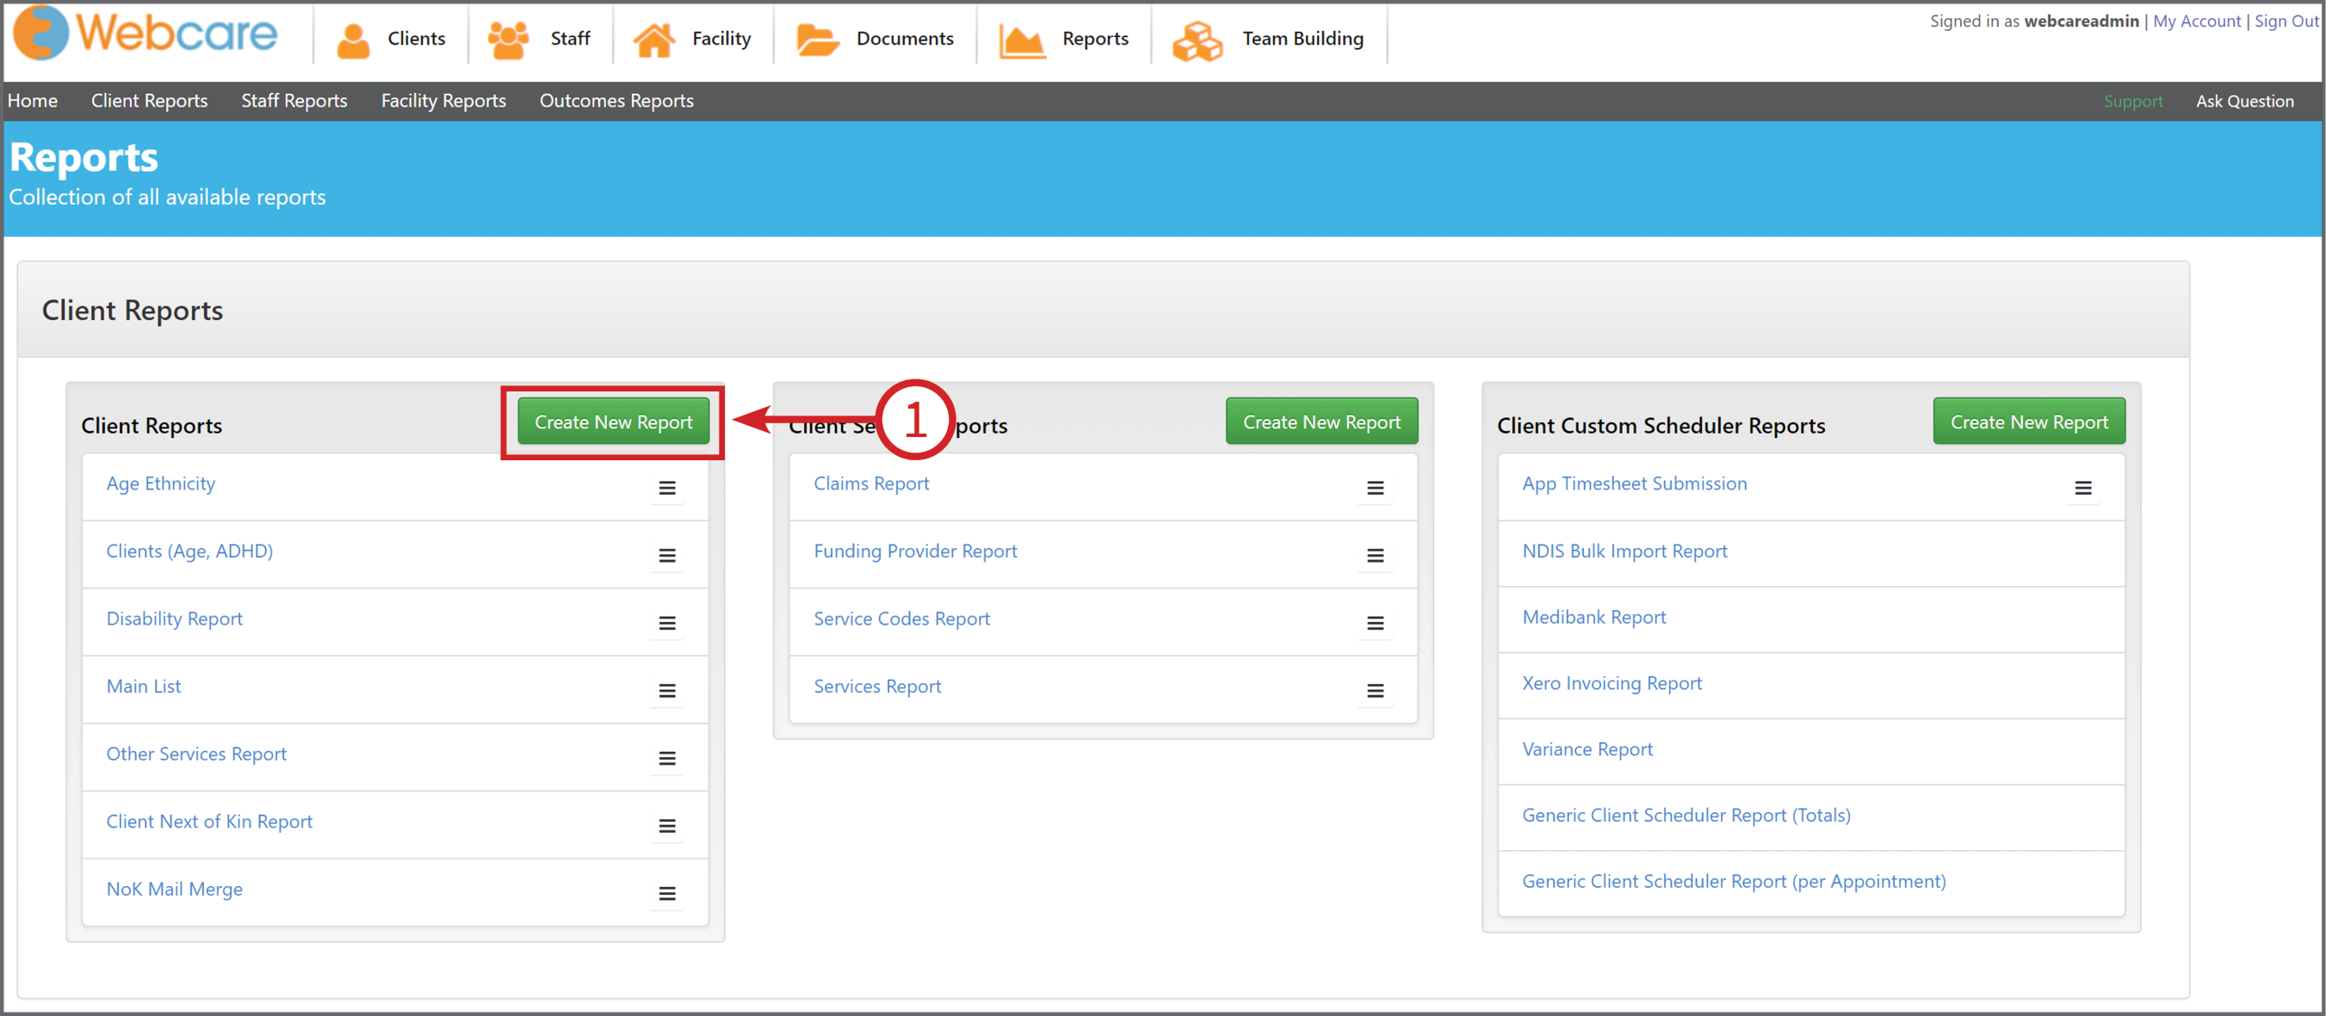Viewport: 2326px width, 1016px height.
Task: Switch to Staff Reports
Action: (294, 100)
